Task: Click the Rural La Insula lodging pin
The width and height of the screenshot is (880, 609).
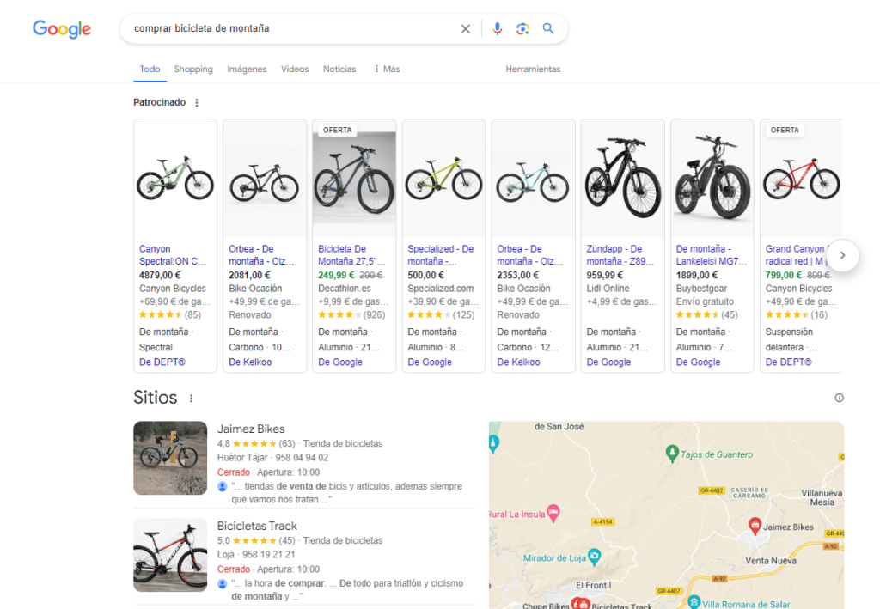Action: point(553,513)
